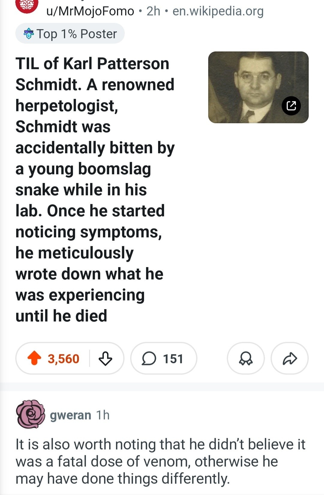Give an award using the award icon
This screenshot has height=495, width=324.
tap(246, 359)
